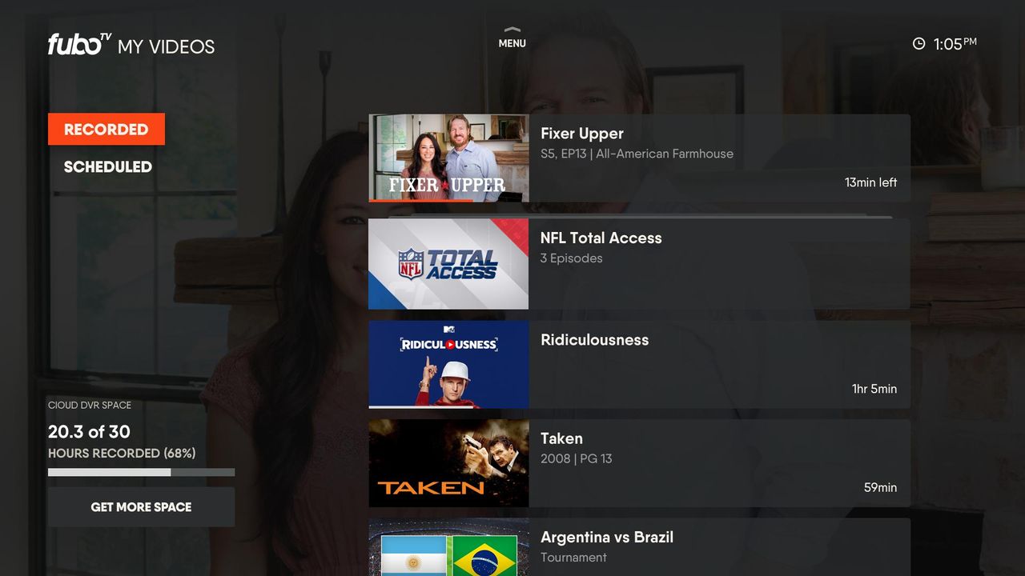1025x576 pixels.
Task: Click the Argentina vs Brazil title
Action: coord(607,538)
